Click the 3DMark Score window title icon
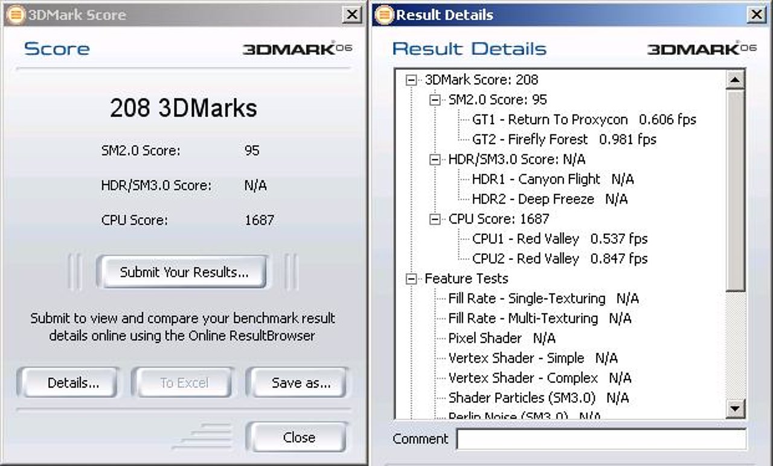Image resolution: width=773 pixels, height=466 pixels. [18, 14]
